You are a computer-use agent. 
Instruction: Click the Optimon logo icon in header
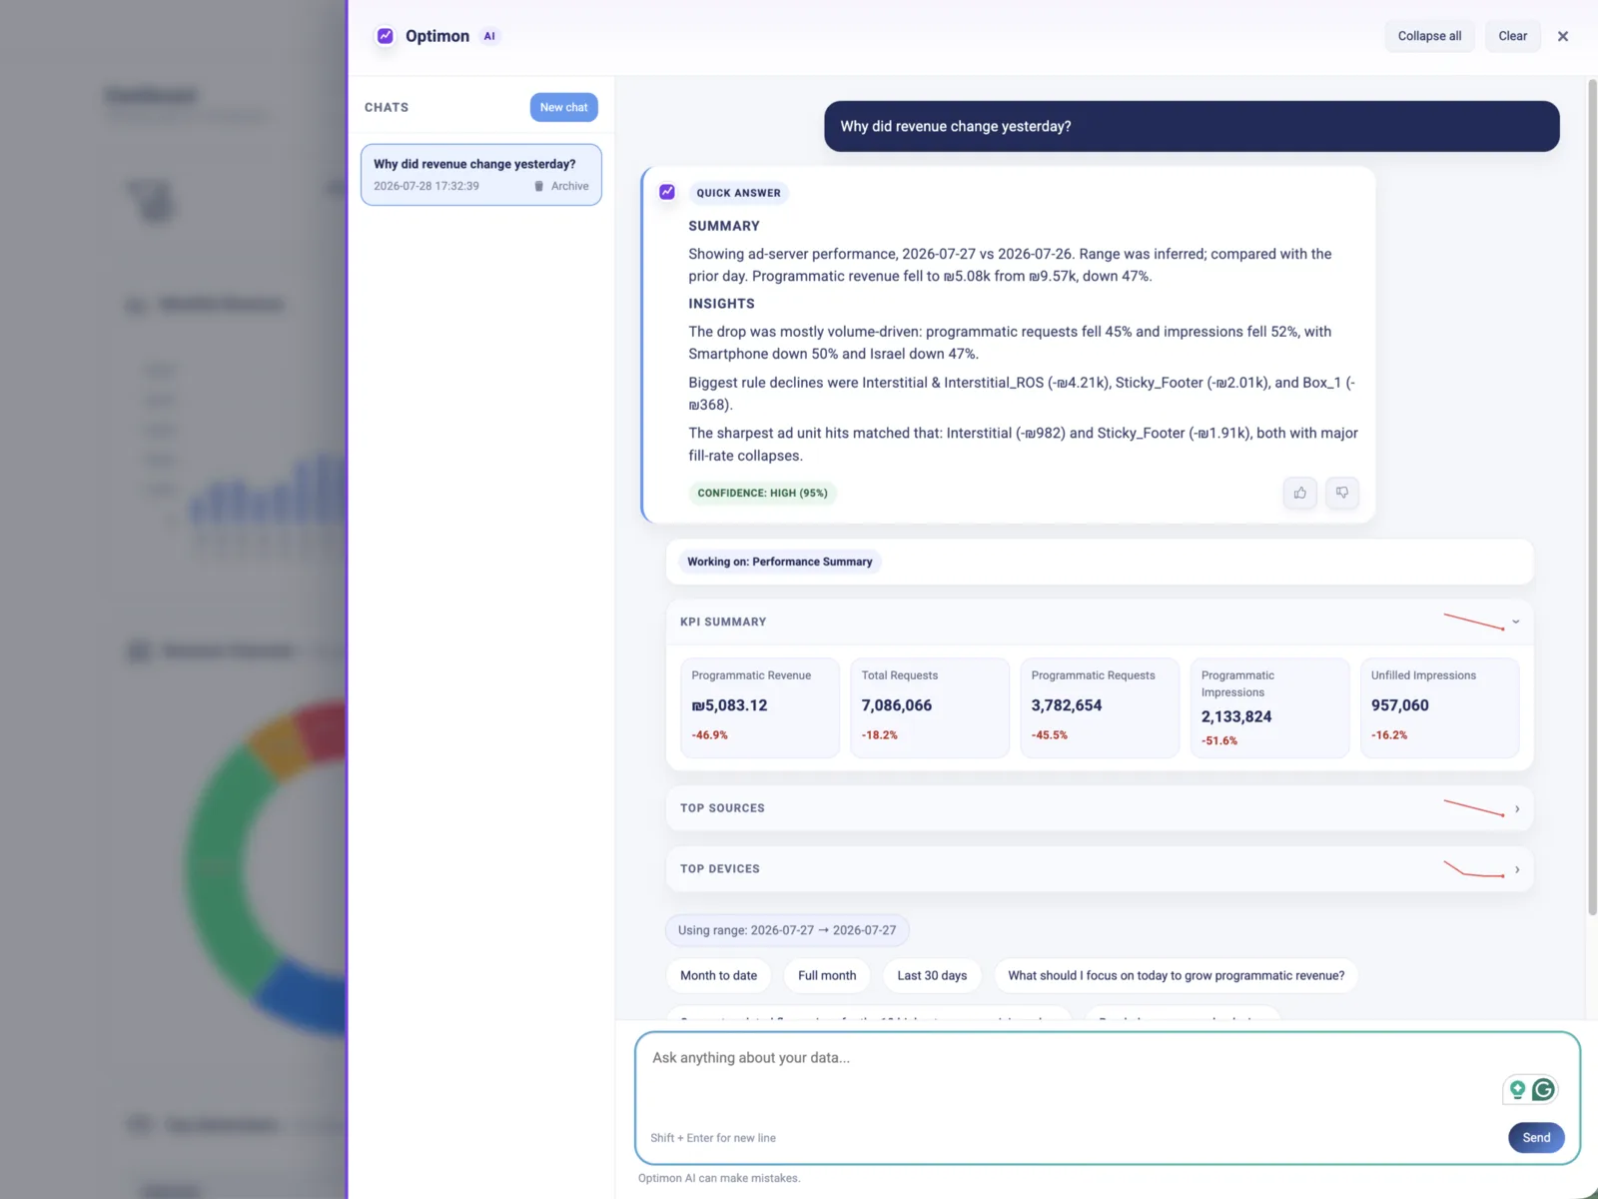385,36
